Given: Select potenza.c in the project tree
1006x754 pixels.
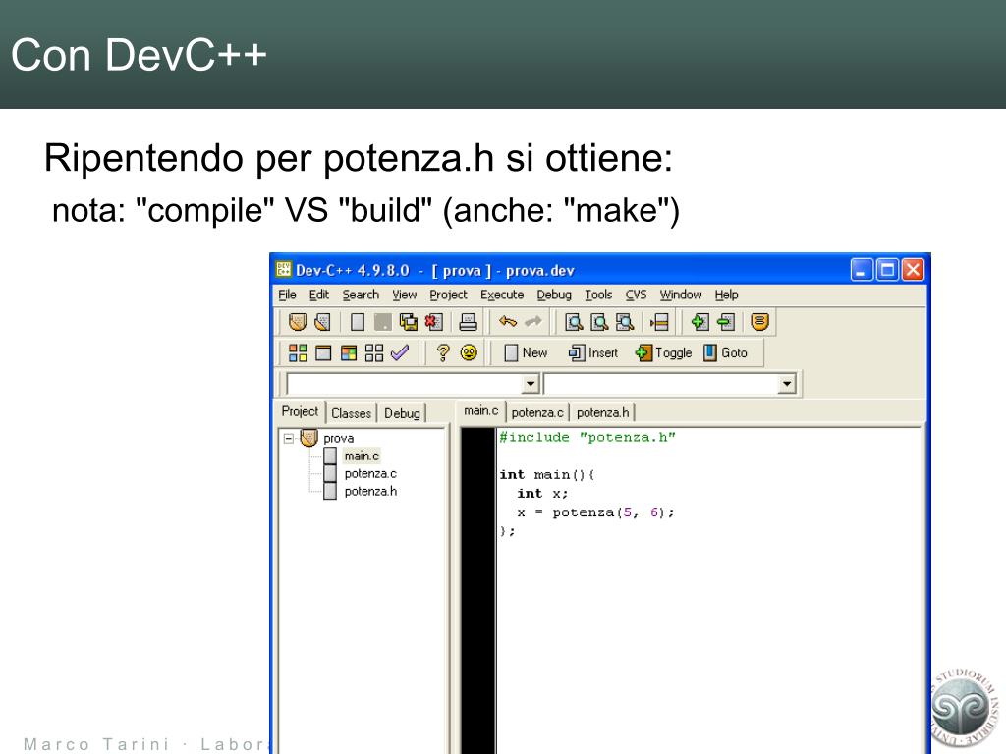Looking at the screenshot, I should (x=370, y=474).
